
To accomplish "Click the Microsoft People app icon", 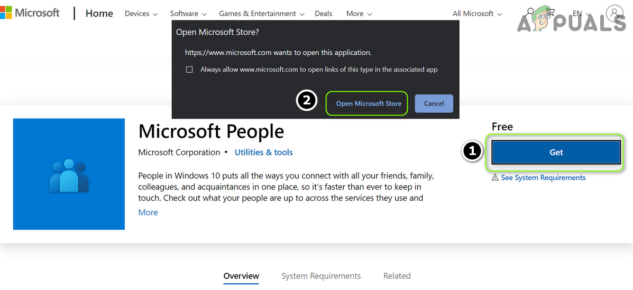I will pos(69,174).
